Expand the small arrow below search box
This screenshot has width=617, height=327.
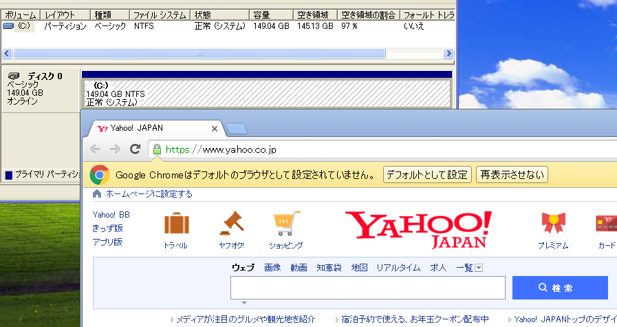244,303
